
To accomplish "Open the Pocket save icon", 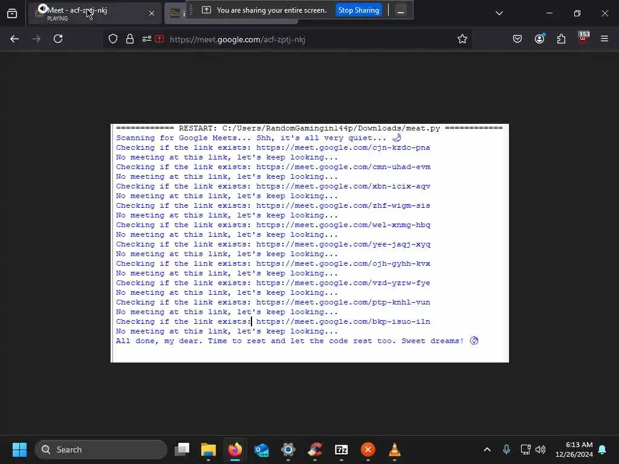I will (517, 39).
